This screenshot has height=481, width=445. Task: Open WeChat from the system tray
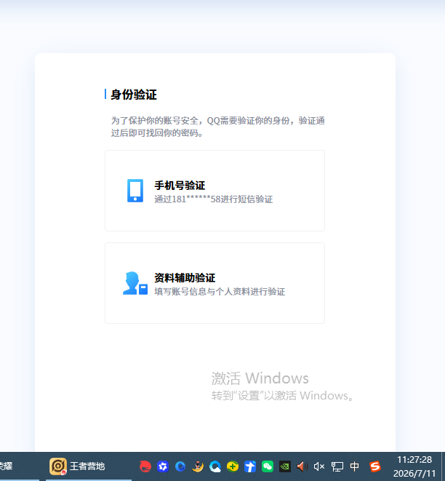[x=268, y=466]
